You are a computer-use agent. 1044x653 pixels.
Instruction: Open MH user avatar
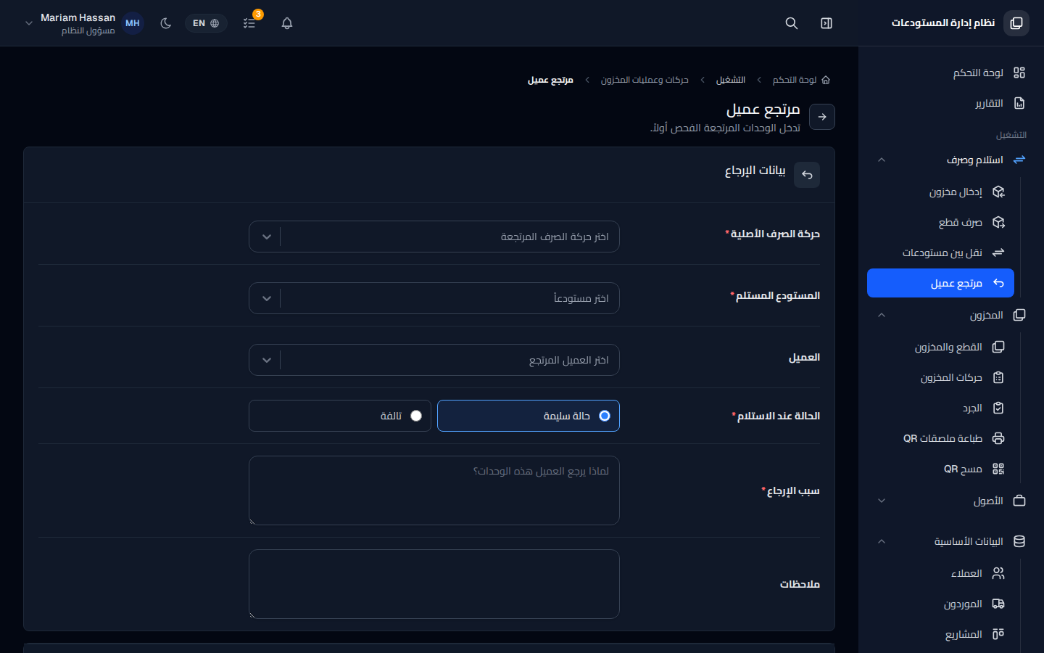point(133,23)
